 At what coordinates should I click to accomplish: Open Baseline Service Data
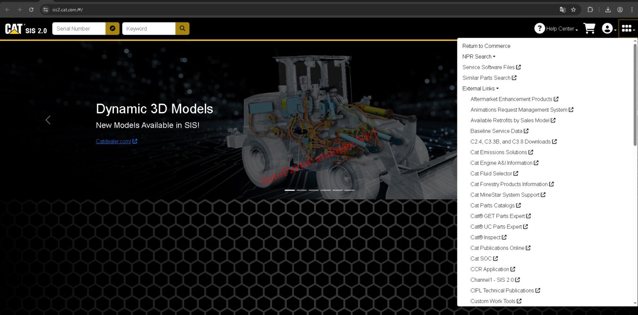[497, 131]
